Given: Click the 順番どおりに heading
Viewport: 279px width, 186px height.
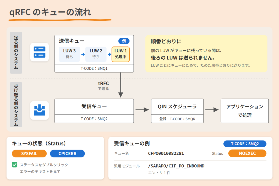Looking at the screenshot, I should 166,41.
